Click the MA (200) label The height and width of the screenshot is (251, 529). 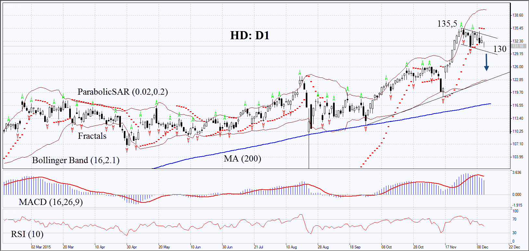242,159
